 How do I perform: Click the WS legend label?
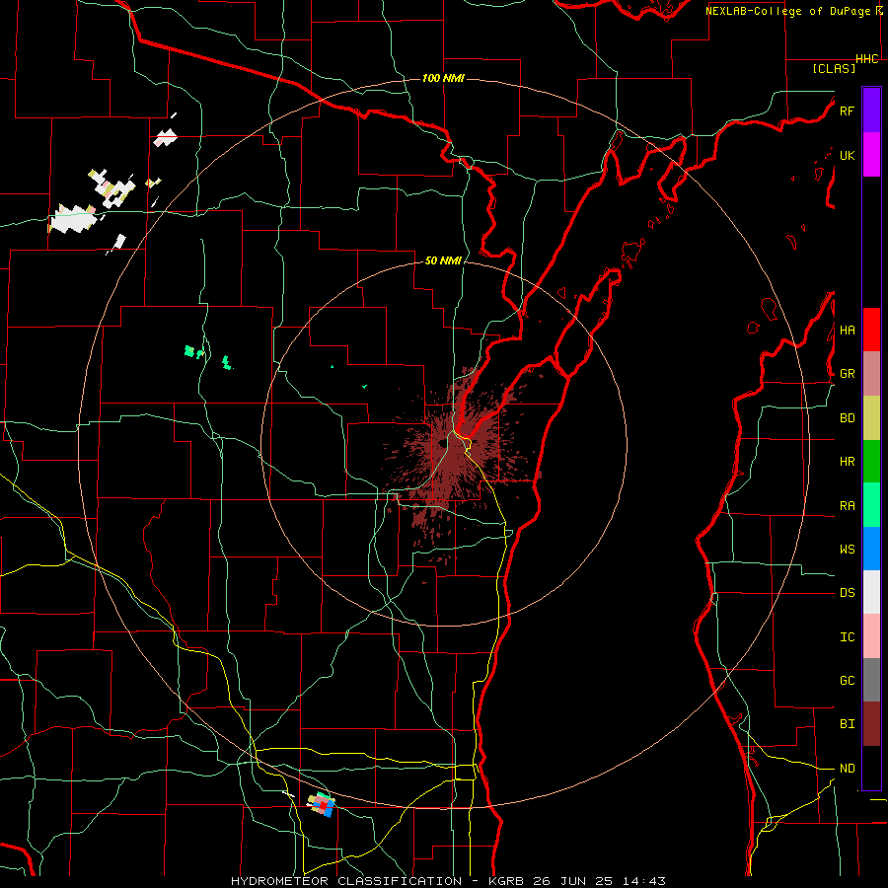pyautogui.click(x=847, y=549)
